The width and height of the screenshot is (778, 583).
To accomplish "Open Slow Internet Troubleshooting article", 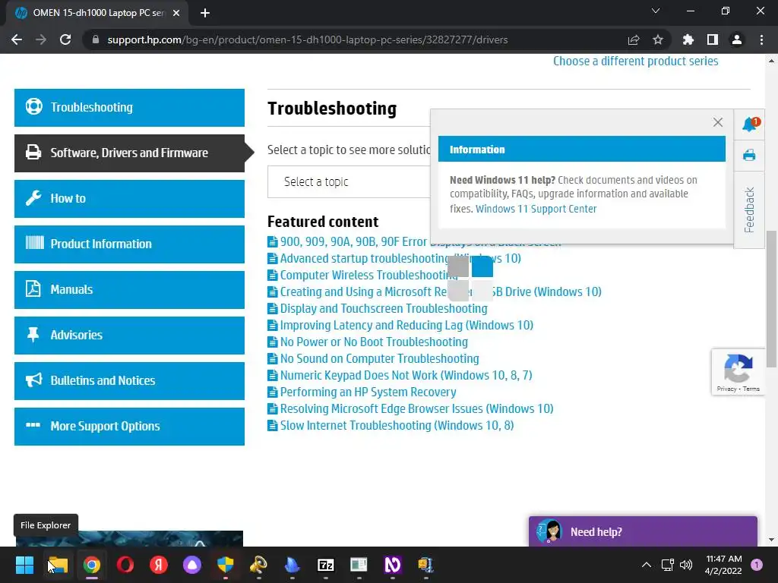I will [397, 425].
